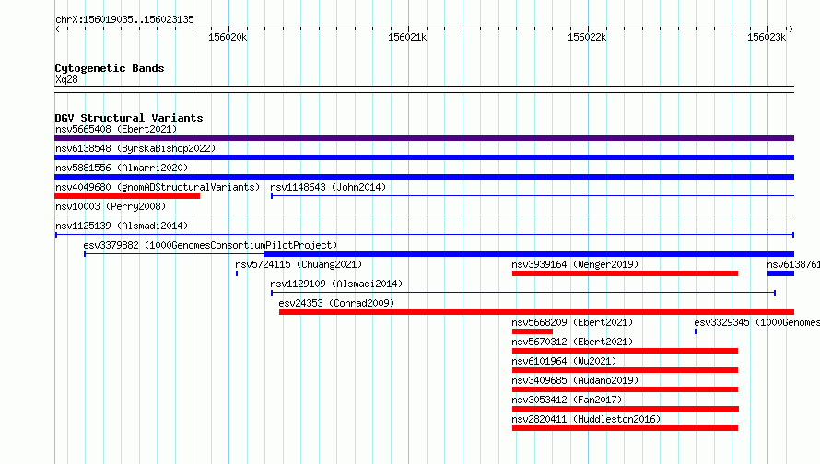This screenshot has height=464, width=820.
Task: Click the nsv3939164 (Wenger2019) red bar
Action: 625,273
